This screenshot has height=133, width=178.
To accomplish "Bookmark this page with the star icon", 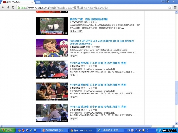I will coord(169,7).
